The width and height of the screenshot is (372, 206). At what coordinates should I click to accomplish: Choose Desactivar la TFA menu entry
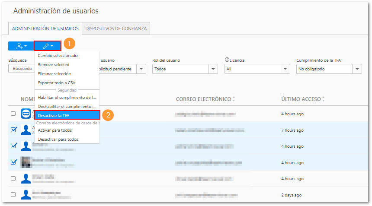click(67, 116)
